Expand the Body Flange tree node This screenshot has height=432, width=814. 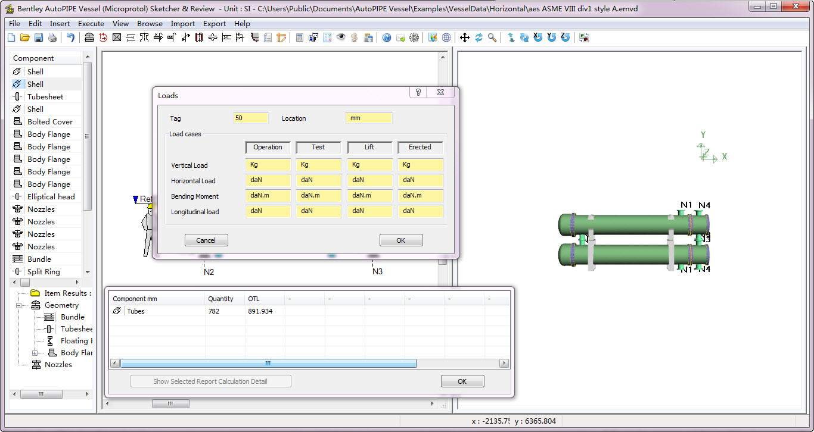(35, 353)
